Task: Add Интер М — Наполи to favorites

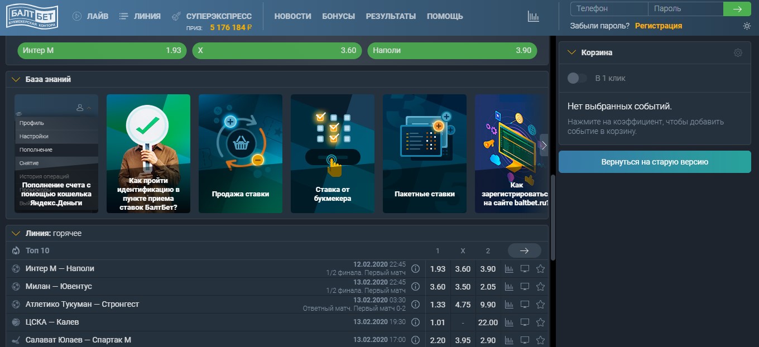Action: coord(540,269)
